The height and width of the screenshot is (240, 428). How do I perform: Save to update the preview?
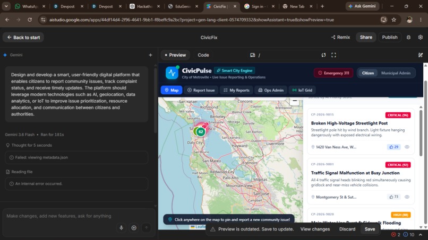pos(370,229)
